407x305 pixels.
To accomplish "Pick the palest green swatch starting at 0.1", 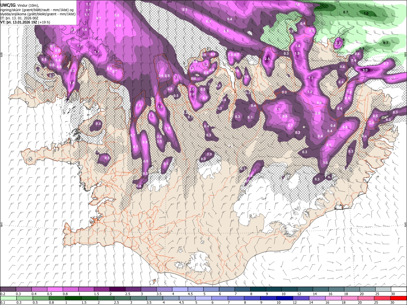I will coord(8,298).
